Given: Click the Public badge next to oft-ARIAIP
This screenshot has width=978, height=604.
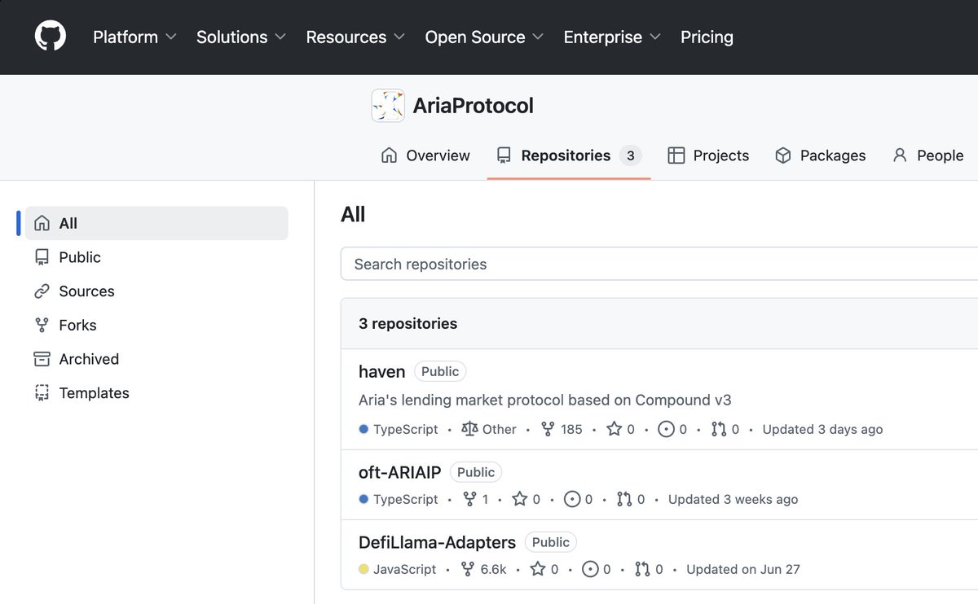Looking at the screenshot, I should pyautogui.click(x=476, y=473).
